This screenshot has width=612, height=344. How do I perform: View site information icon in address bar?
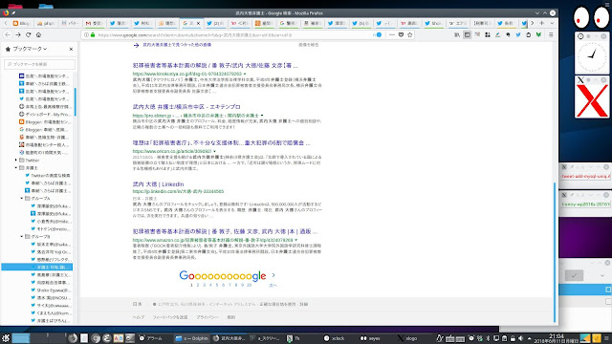coord(87,34)
